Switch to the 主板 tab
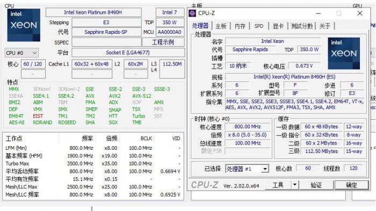This screenshot has height=211, width=376. point(221,26)
